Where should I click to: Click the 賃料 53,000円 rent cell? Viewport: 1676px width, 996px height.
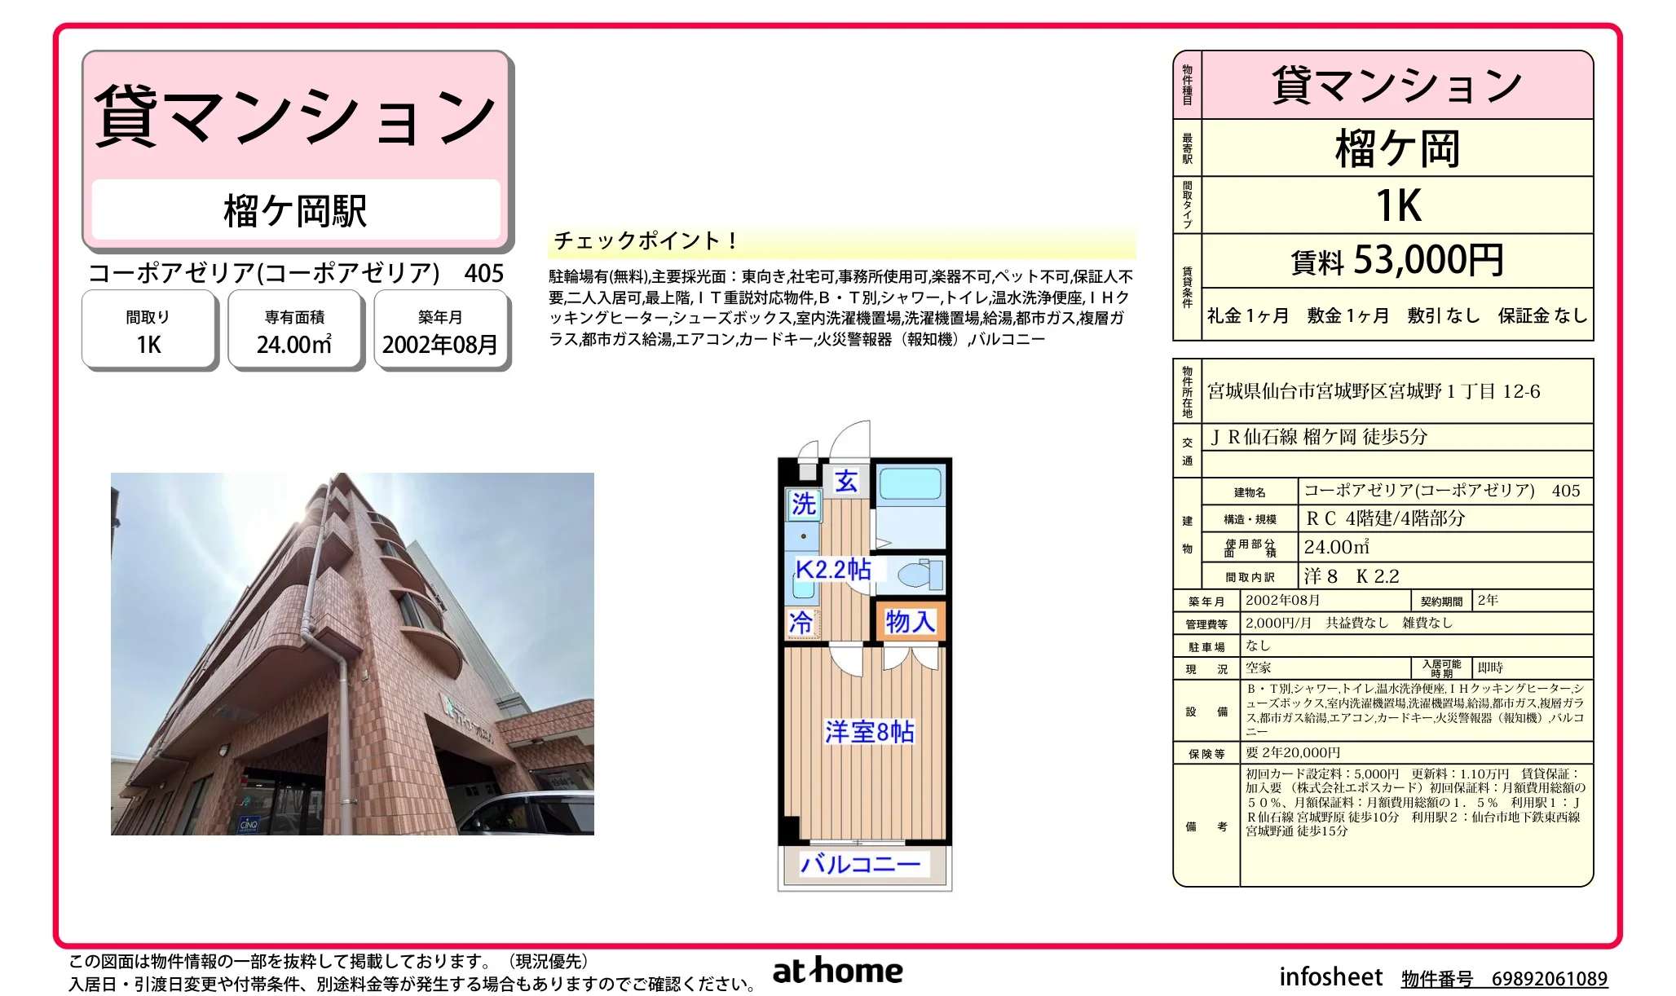(x=1396, y=261)
